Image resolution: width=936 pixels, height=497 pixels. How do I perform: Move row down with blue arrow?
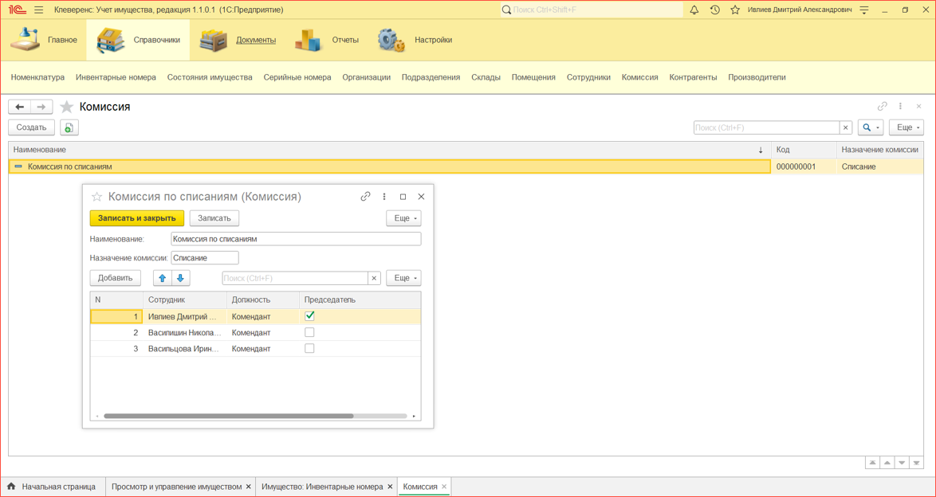181,278
